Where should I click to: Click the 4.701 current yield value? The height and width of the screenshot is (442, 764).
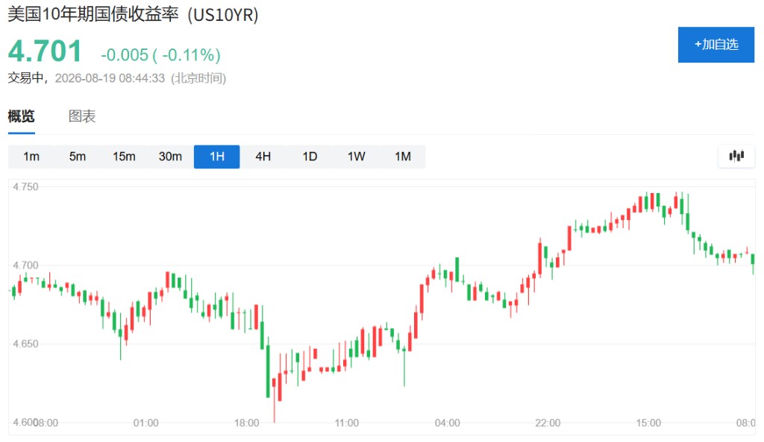(x=45, y=51)
